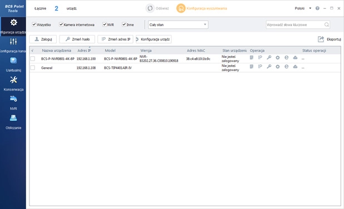Sort by Model column header
Viewport: 344px width, 209px height.
click(110, 51)
